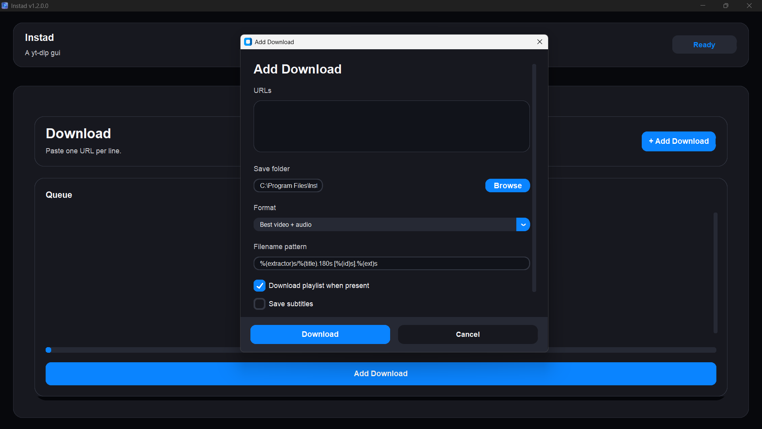Click the Filename pattern label

point(280,247)
